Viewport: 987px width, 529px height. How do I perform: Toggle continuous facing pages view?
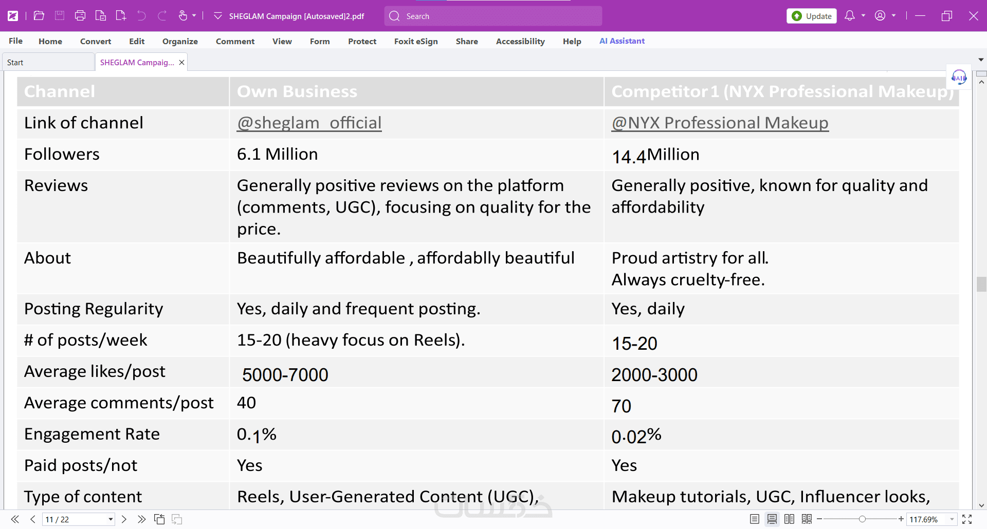click(807, 519)
